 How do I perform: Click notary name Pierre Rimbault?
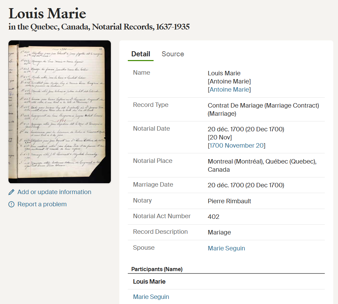click(230, 201)
